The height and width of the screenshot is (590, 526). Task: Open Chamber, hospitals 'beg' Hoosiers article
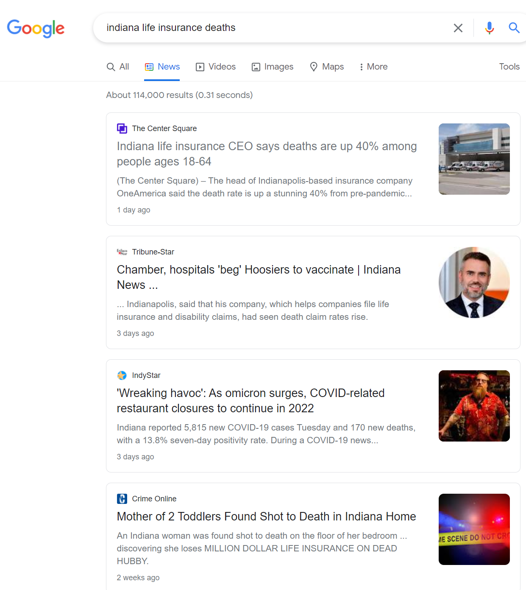[259, 277]
